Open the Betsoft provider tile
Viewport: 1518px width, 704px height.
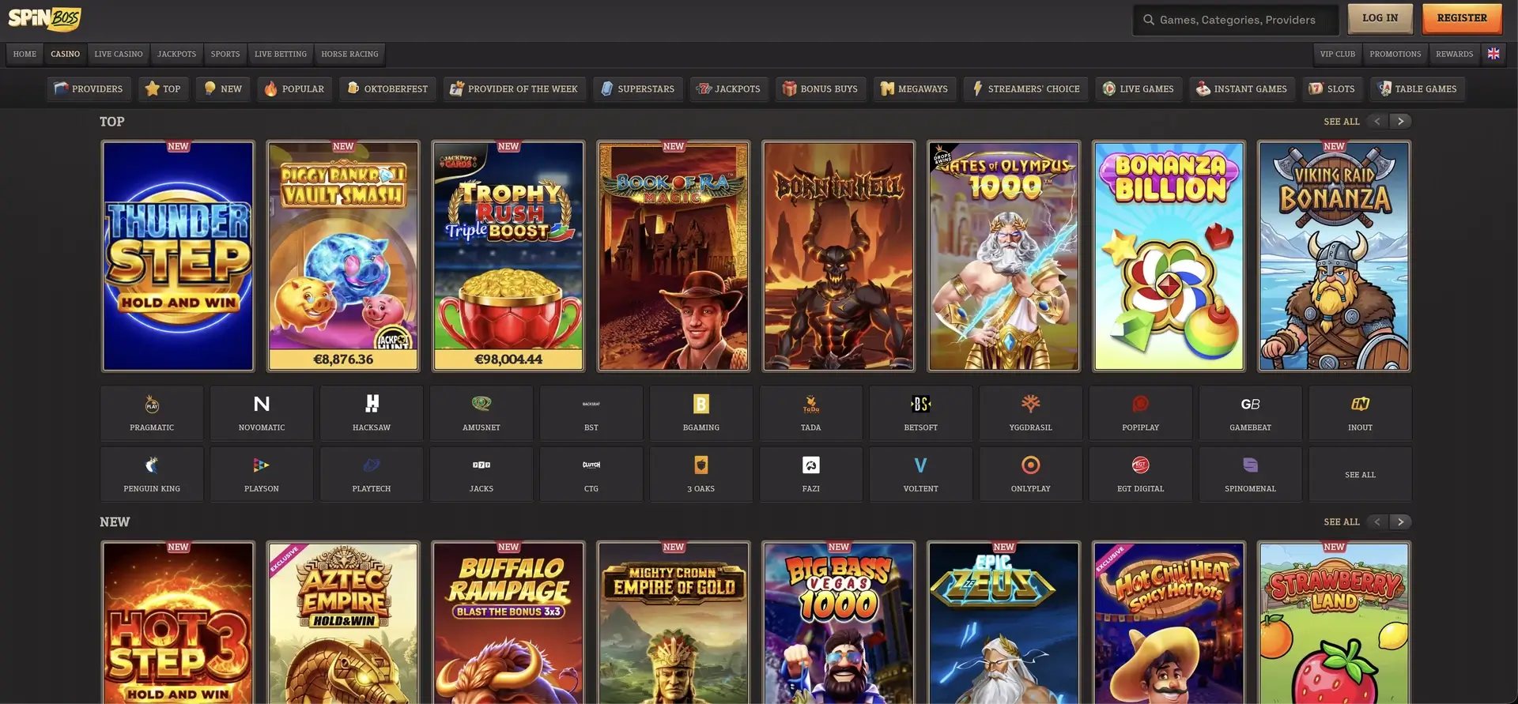pyautogui.click(x=921, y=413)
